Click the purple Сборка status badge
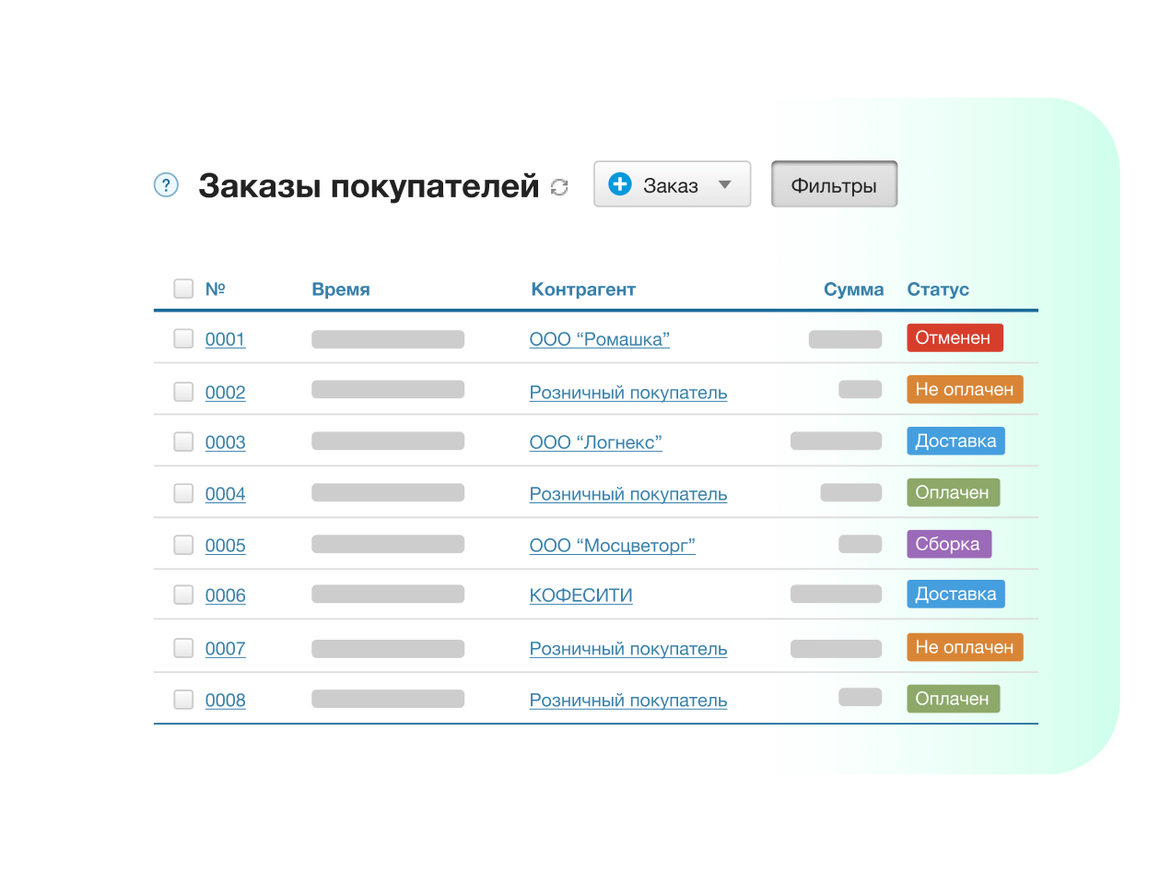The width and height of the screenshot is (1172, 872). coord(948,544)
